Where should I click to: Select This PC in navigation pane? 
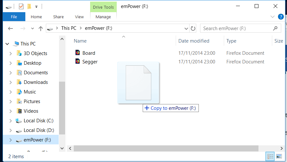click(x=28, y=44)
